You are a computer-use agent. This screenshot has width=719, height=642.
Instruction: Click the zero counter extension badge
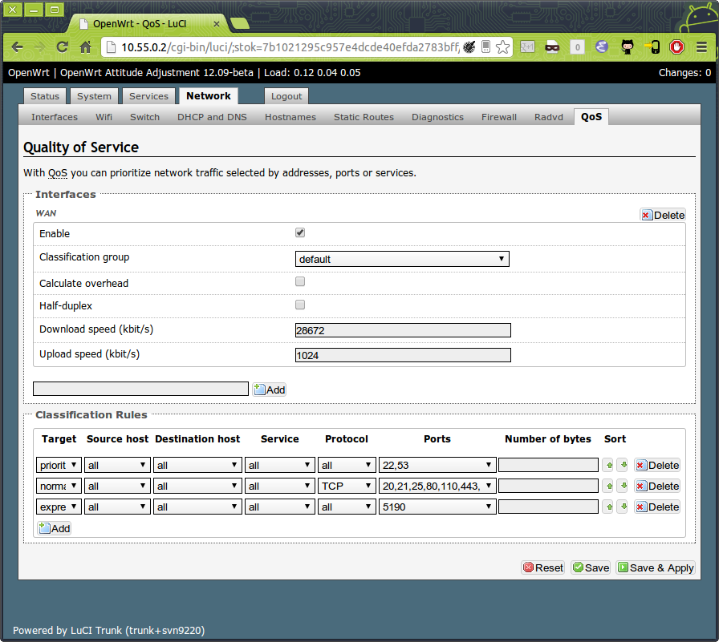pyautogui.click(x=577, y=46)
